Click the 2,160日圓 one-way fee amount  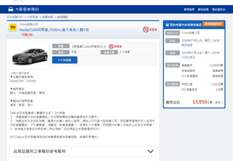click(x=217, y=84)
